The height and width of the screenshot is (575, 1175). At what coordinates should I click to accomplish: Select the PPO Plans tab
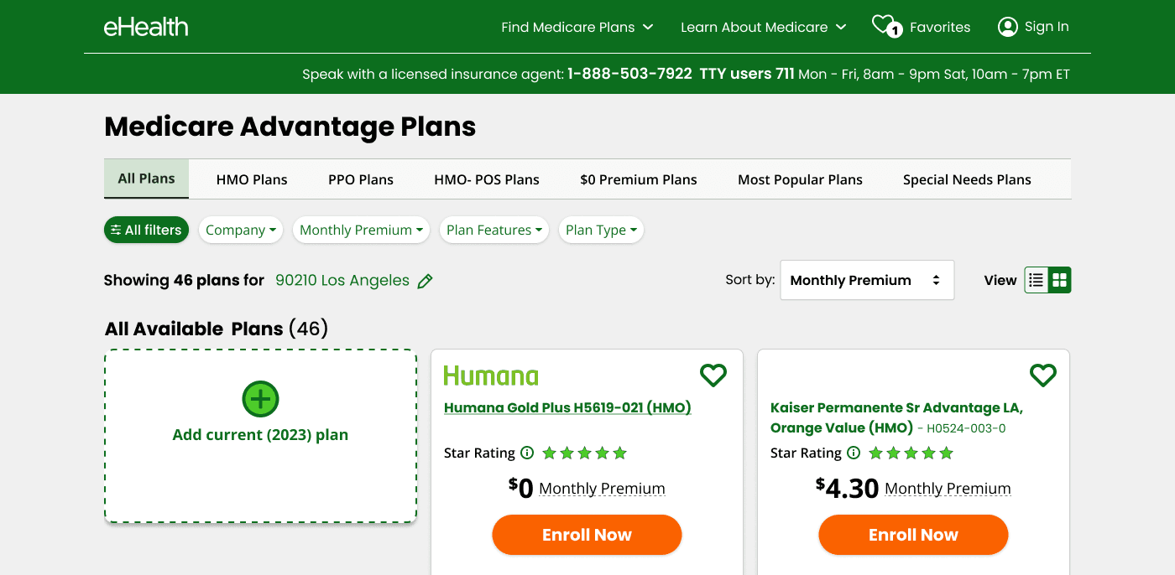tap(361, 179)
